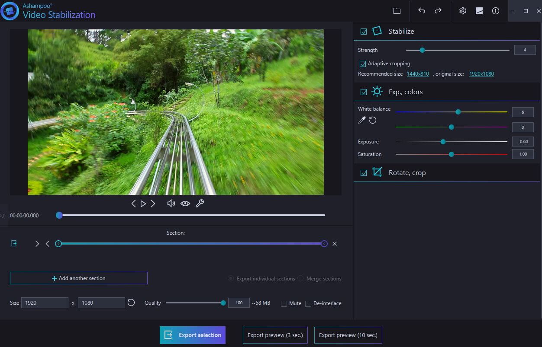Select the Merge sections radio button
The image size is (542, 347).
300,278
